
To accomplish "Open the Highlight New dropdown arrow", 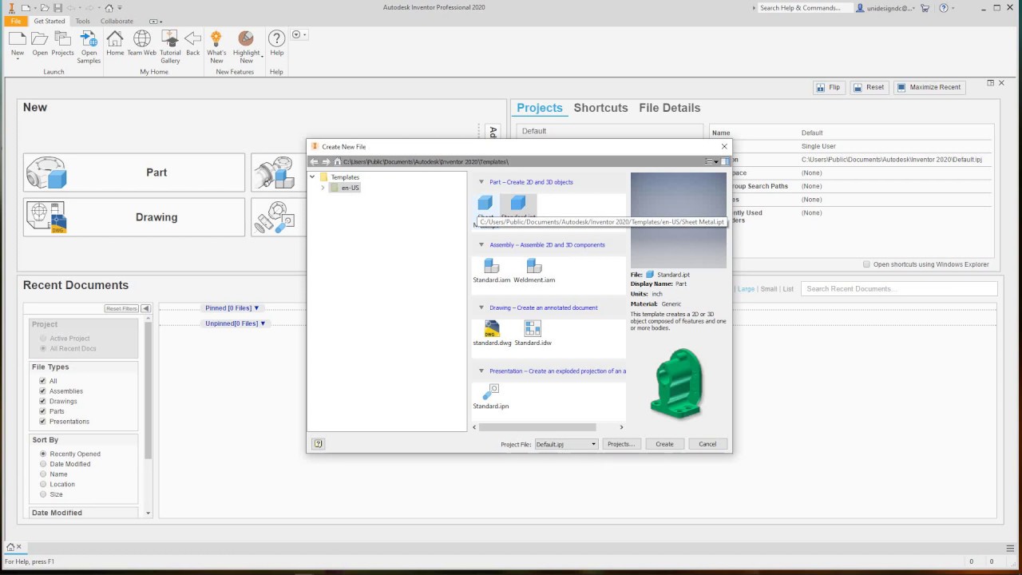I will coord(261,57).
